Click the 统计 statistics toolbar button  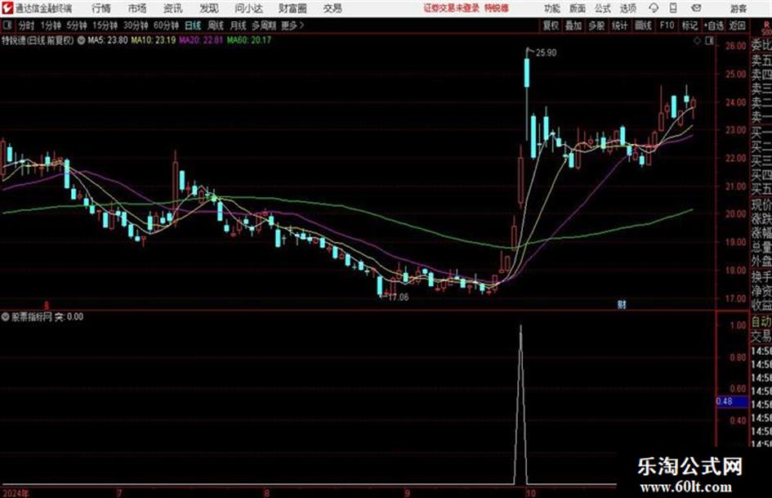point(620,25)
